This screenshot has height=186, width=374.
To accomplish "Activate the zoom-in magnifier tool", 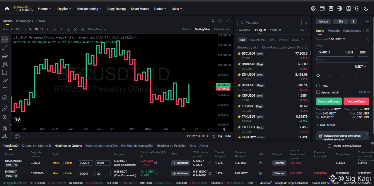I will (5, 117).
